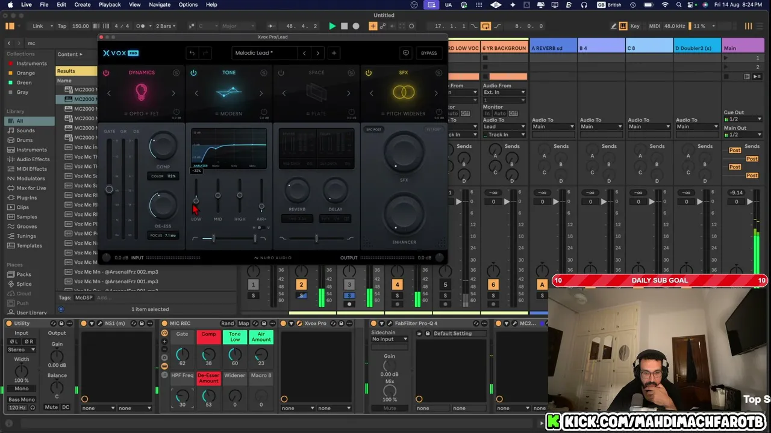
Task: Open the Major scale mode dropdown
Action: point(237,26)
